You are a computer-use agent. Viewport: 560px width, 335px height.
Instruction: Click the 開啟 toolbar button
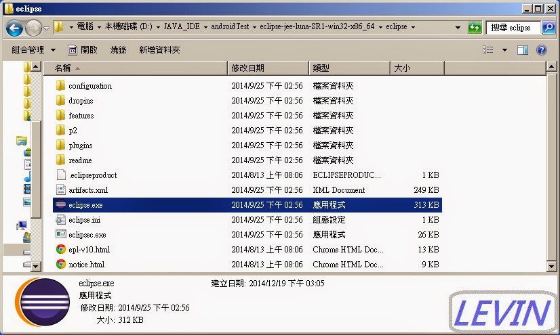(x=83, y=50)
